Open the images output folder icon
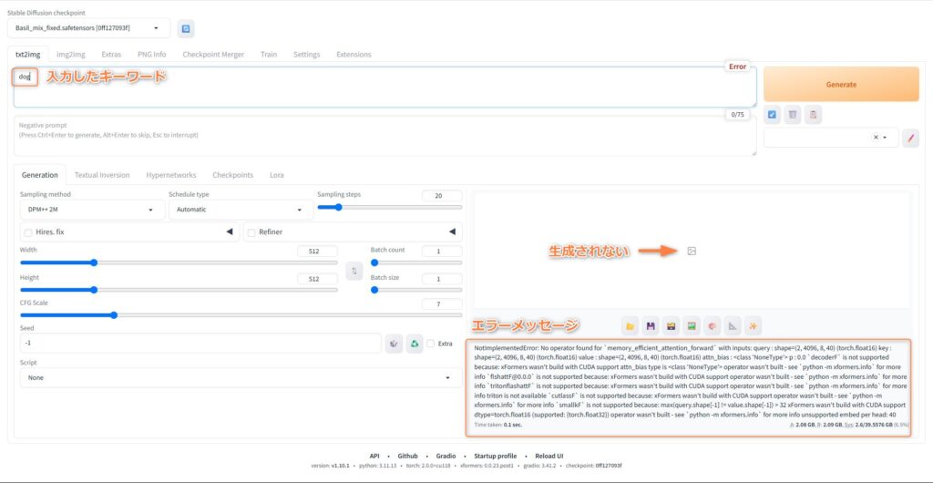 point(631,325)
